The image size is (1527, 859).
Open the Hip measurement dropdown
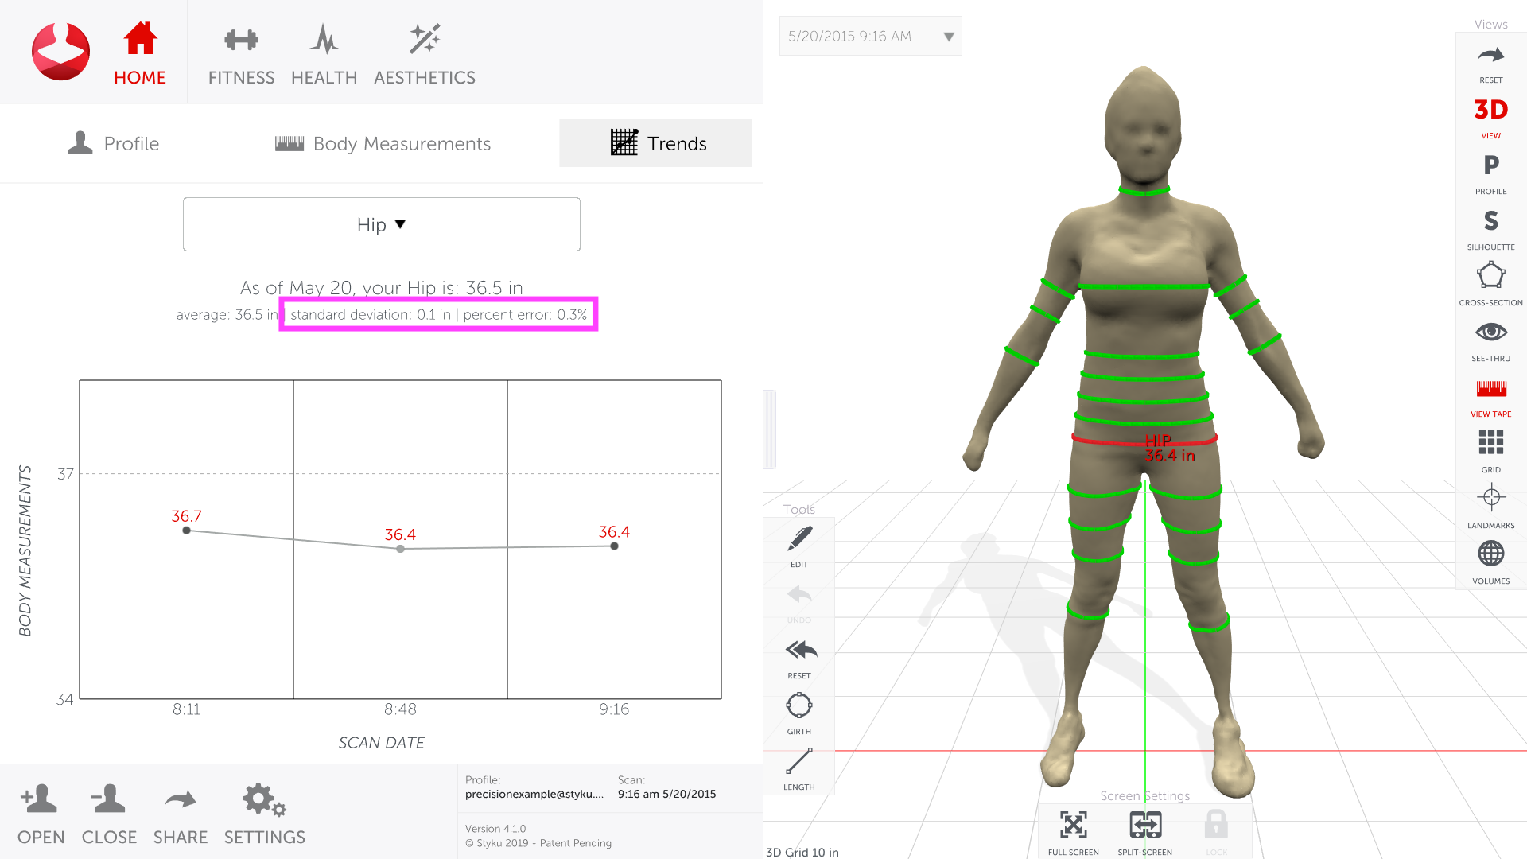382,224
